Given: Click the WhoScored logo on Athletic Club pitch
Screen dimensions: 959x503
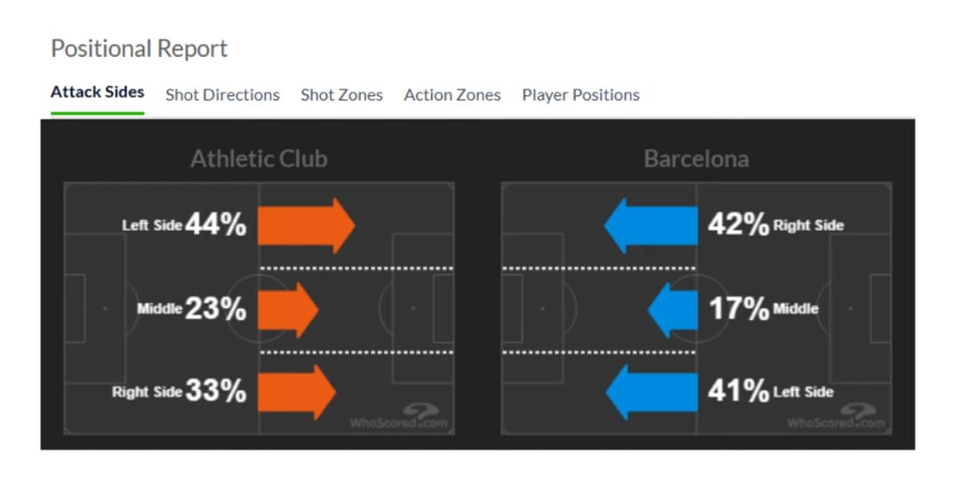Looking at the screenshot, I should point(400,416).
